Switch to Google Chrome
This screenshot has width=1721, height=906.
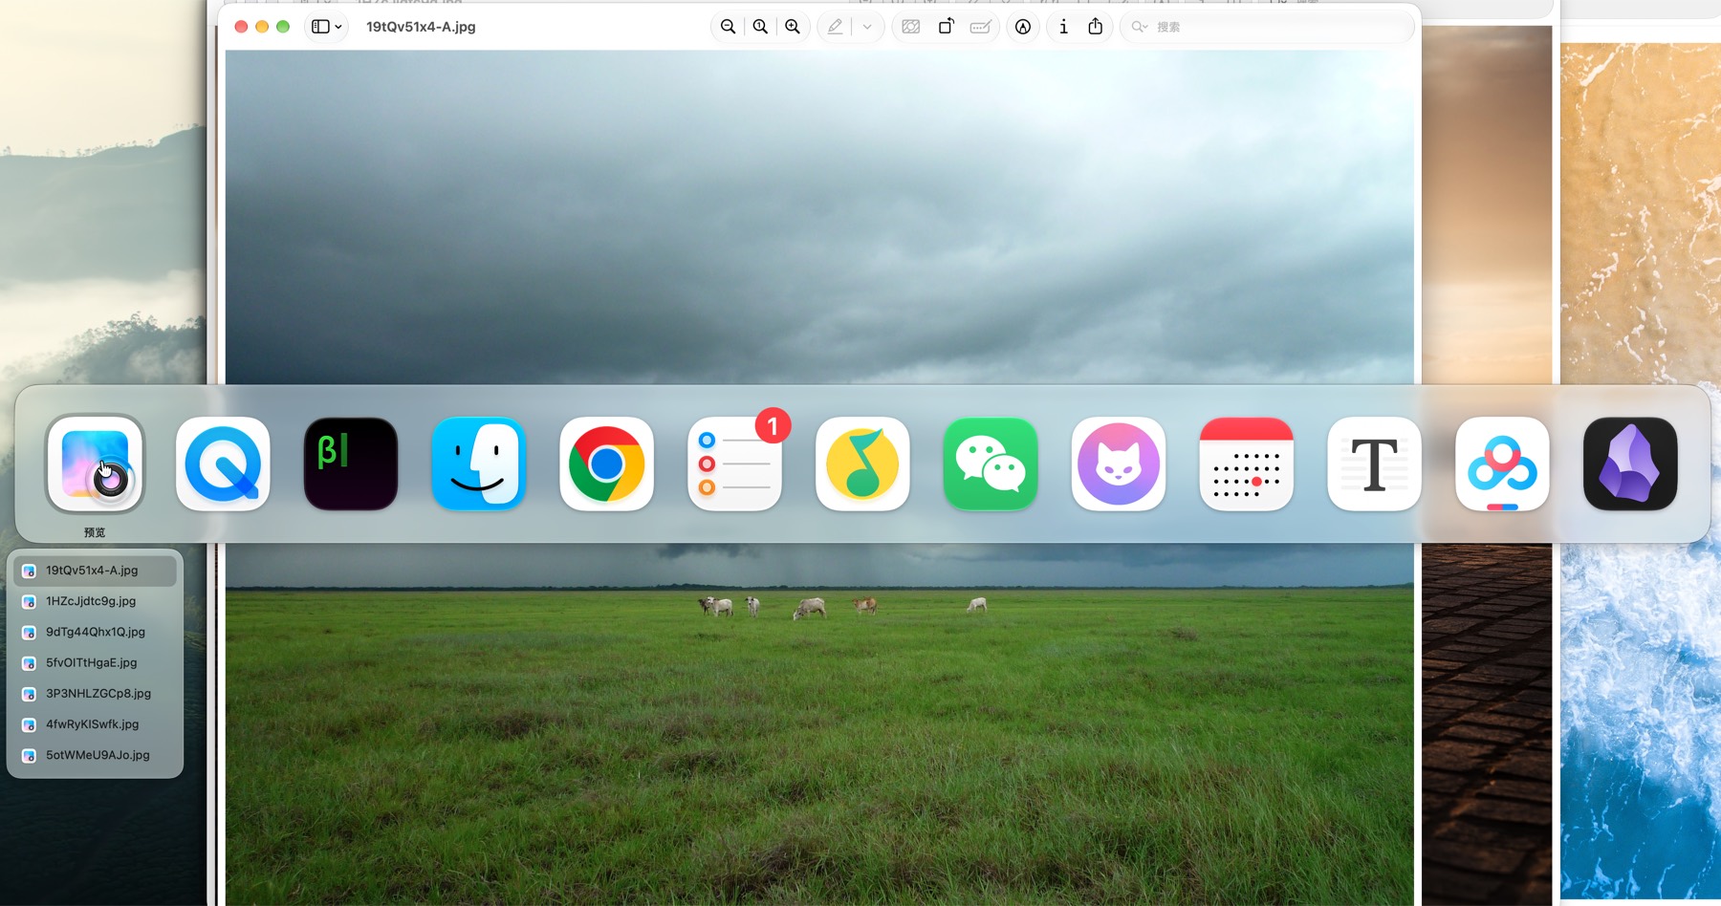tap(607, 464)
